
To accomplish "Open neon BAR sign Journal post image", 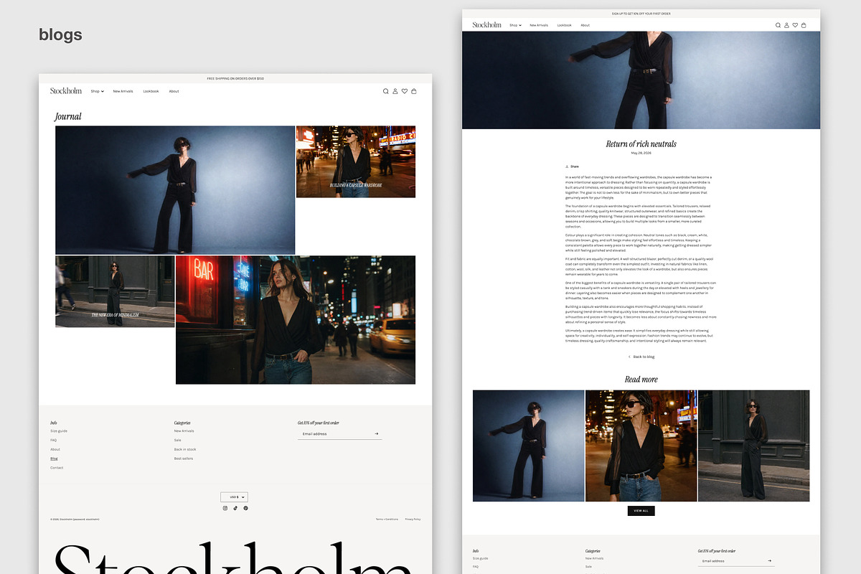I will click(296, 320).
